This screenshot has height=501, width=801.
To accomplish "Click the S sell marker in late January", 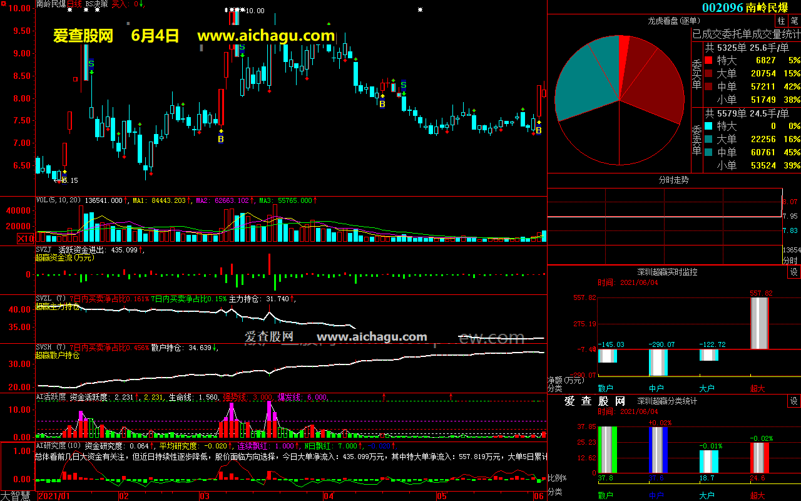I will point(91,64).
